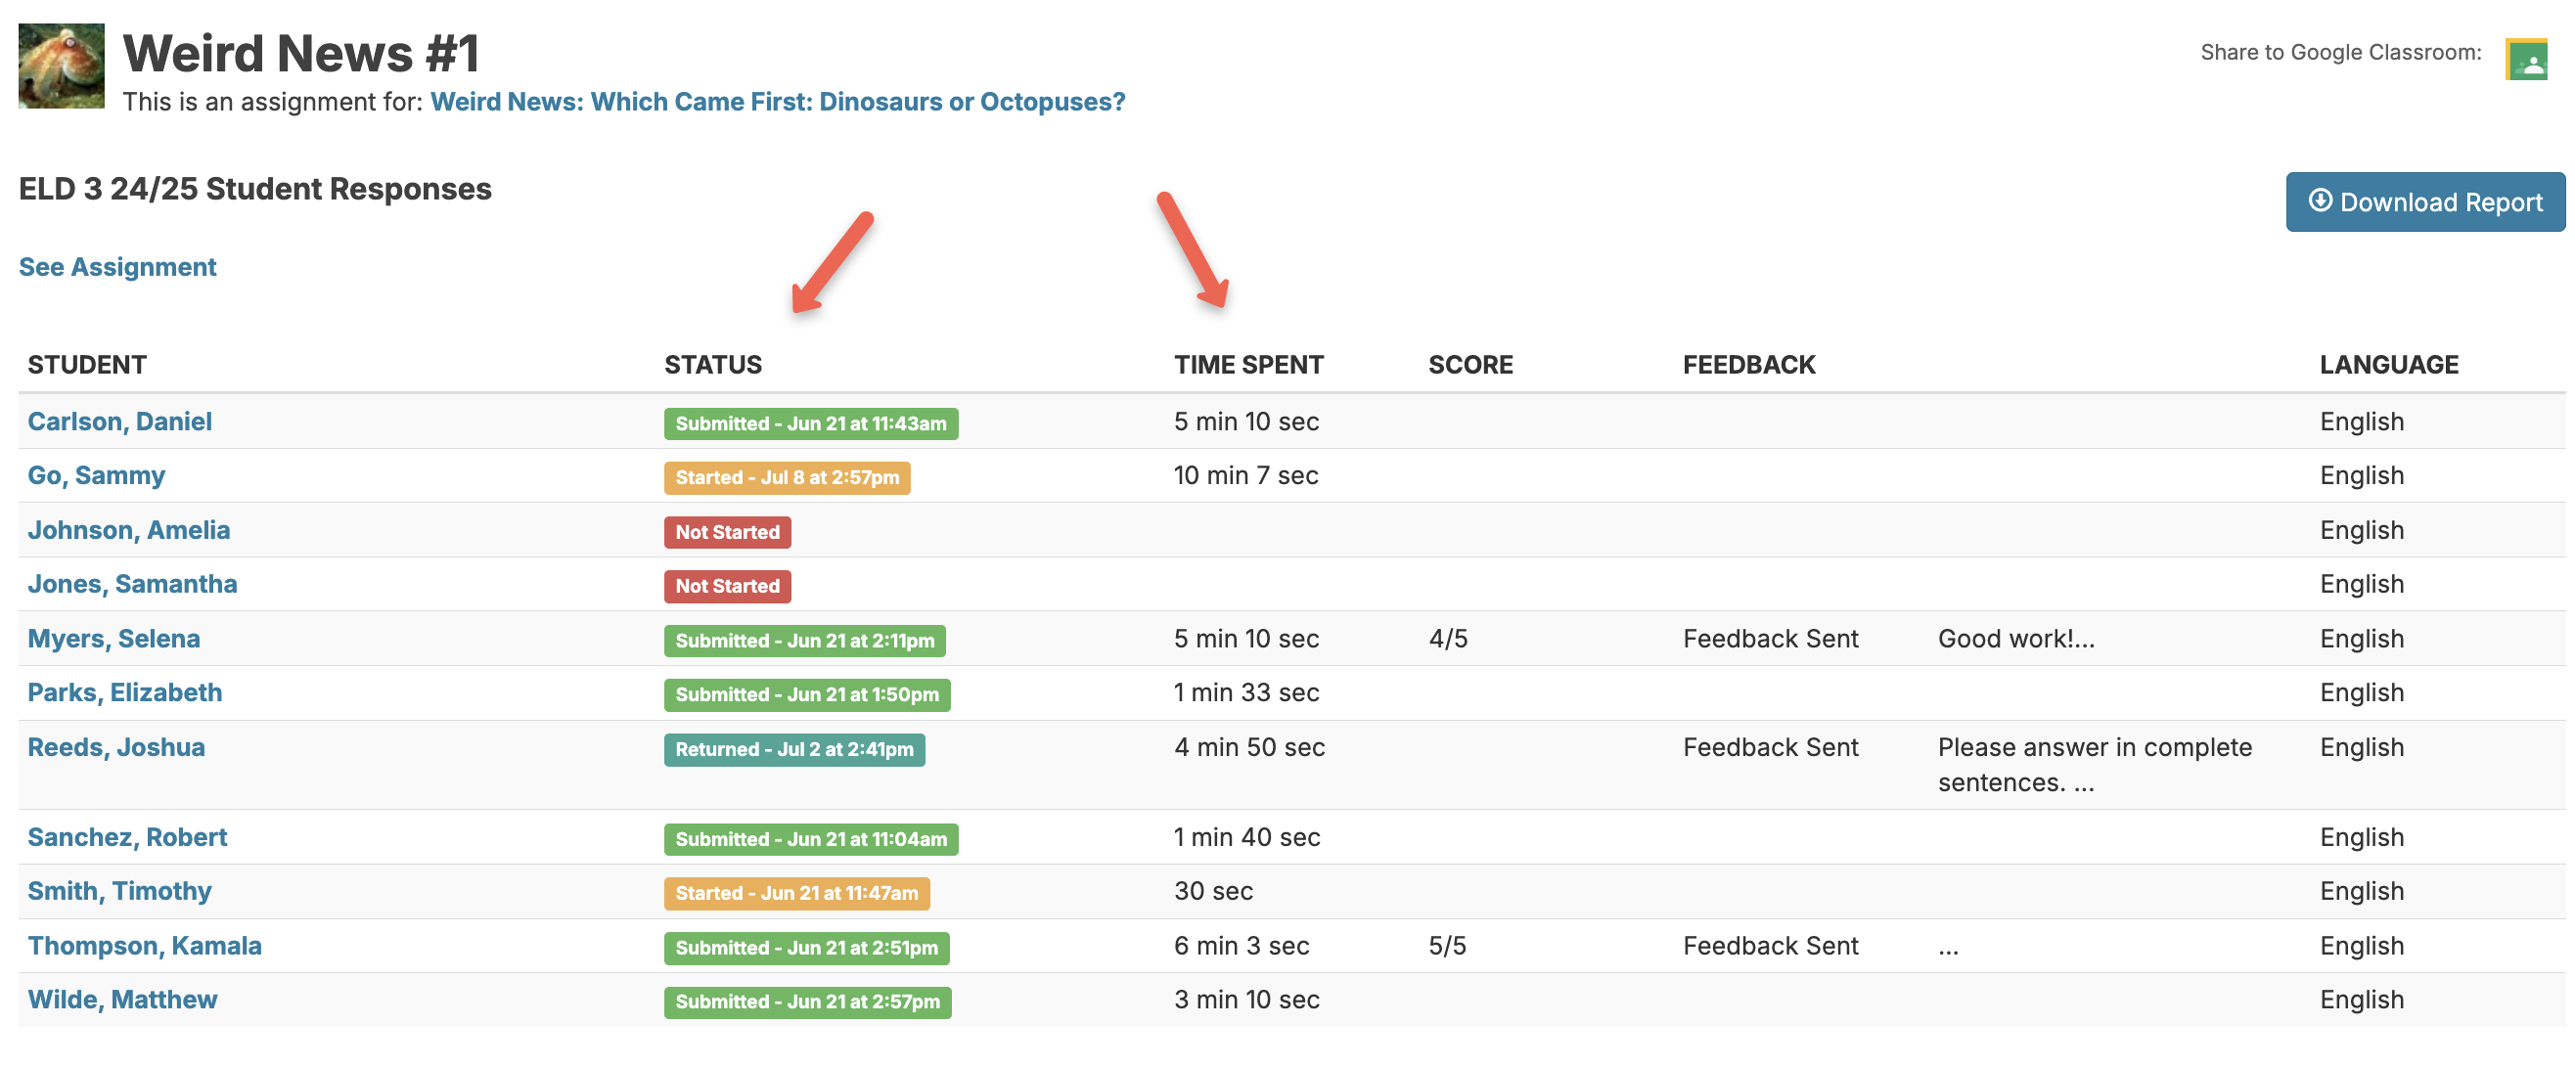Open student Myers, Selena

113,640
